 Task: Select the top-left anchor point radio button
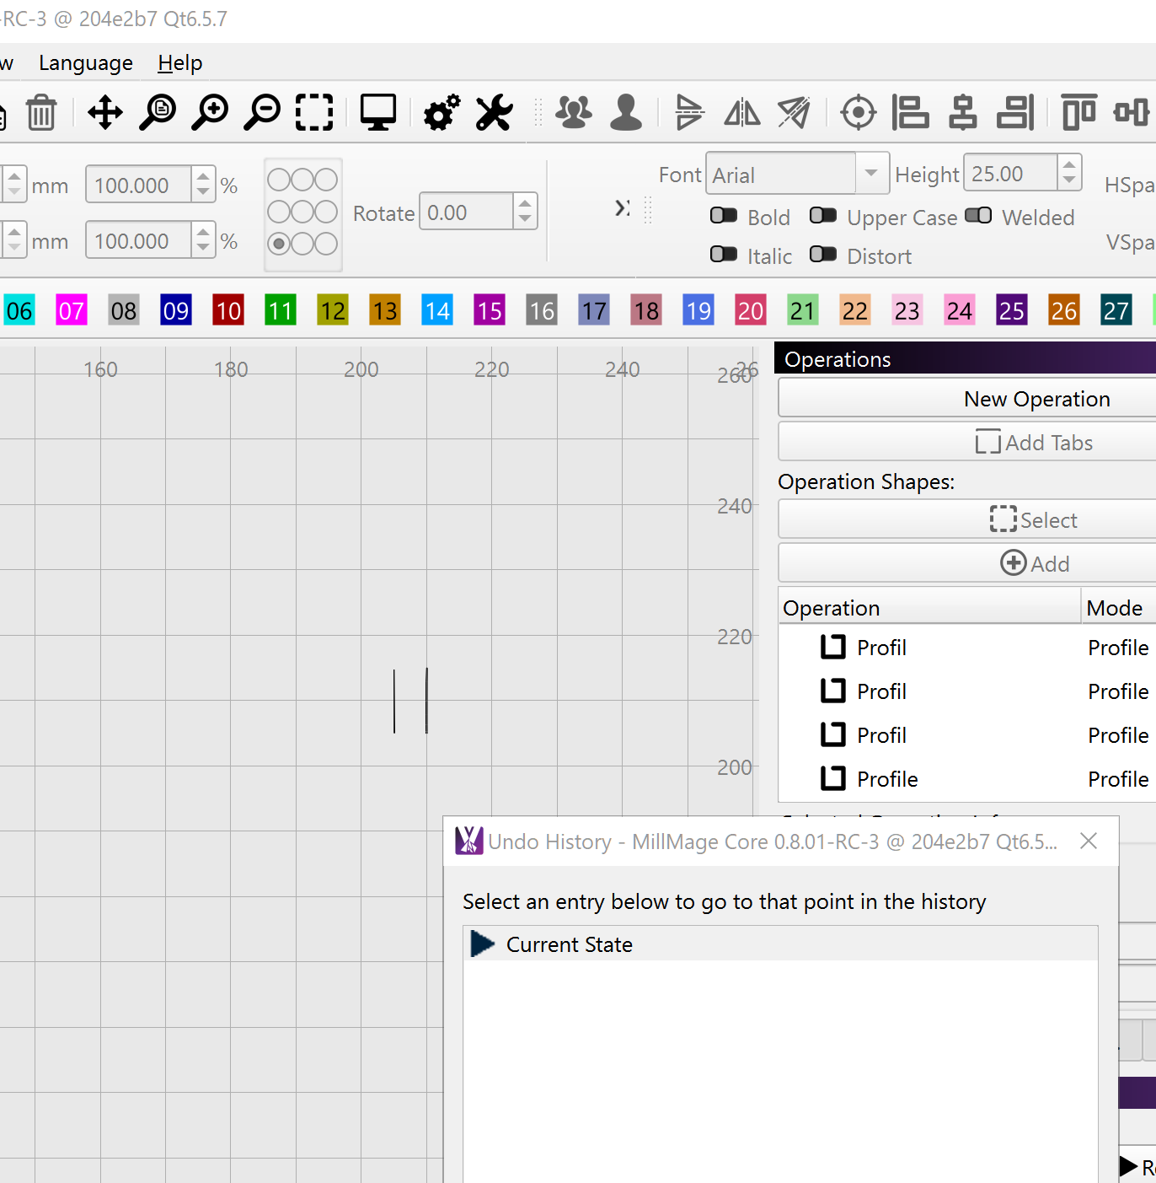[x=279, y=180]
